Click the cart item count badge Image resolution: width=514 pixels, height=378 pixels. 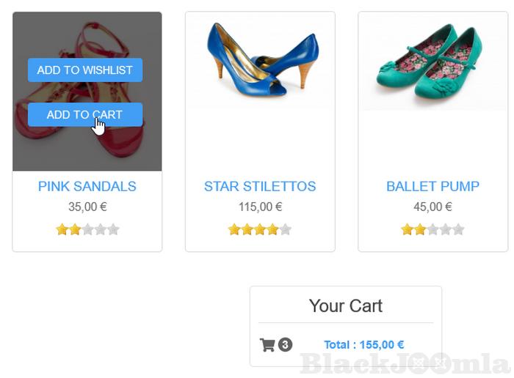pyautogui.click(x=286, y=344)
